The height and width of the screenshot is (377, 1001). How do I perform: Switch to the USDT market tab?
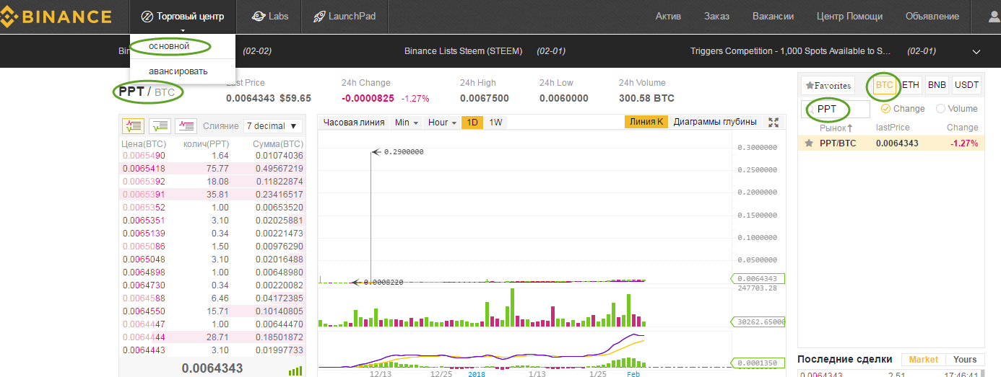pos(966,85)
